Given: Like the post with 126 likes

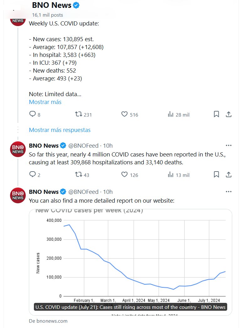Looking at the screenshot, I should [125, 174].
